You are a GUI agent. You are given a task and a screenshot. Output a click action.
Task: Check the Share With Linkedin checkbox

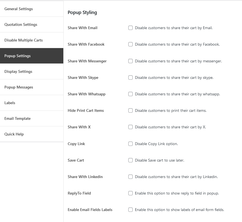click(x=130, y=177)
